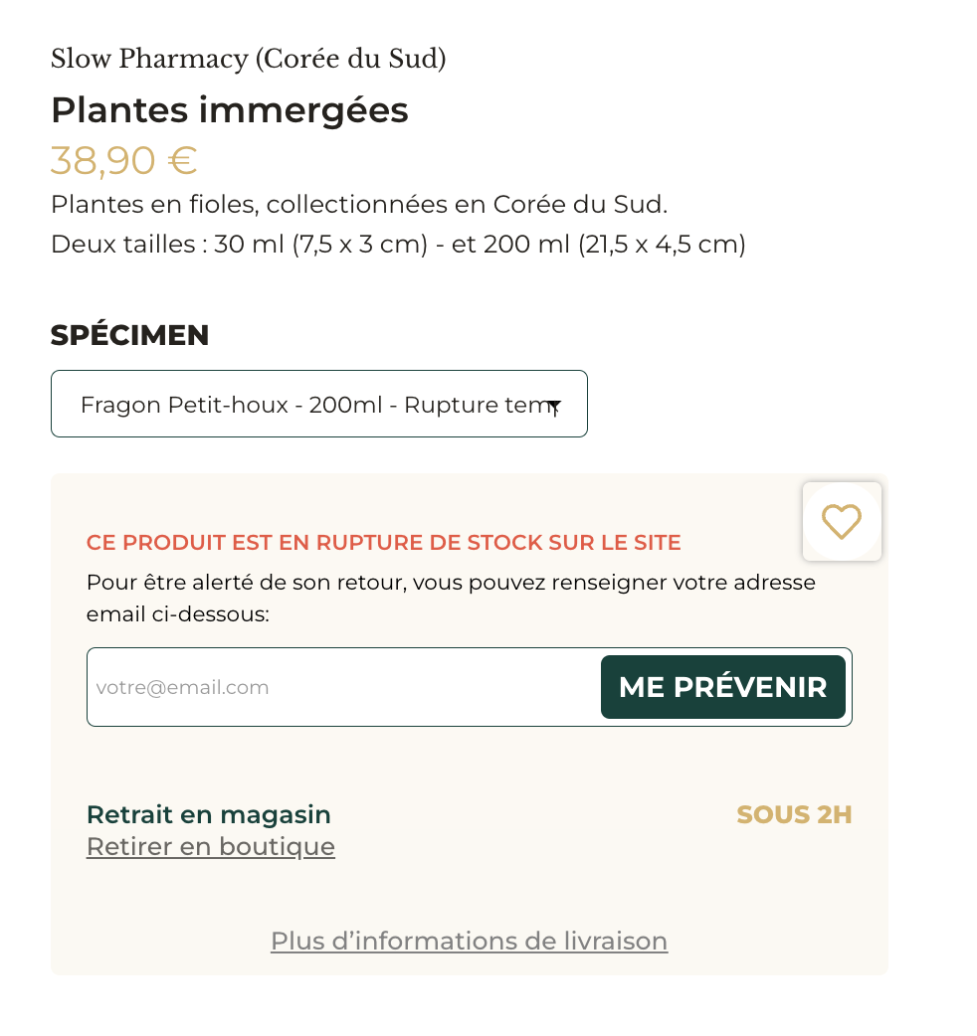Image resolution: width=977 pixels, height=1036 pixels.
Task: Add product to wishlist with heart icon
Action: coord(842,521)
